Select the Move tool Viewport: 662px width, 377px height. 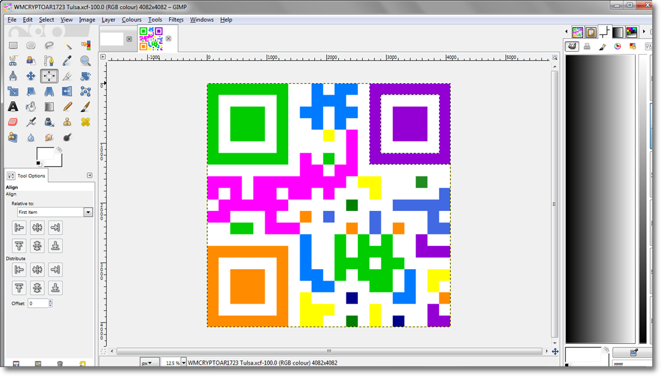pos(31,76)
